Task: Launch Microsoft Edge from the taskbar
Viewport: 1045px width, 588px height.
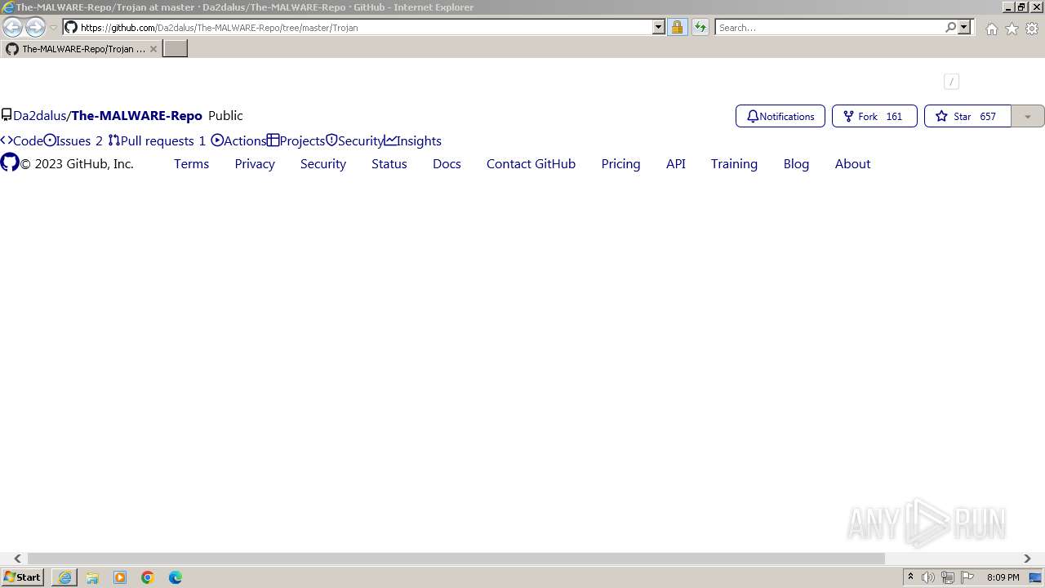Action: click(176, 577)
